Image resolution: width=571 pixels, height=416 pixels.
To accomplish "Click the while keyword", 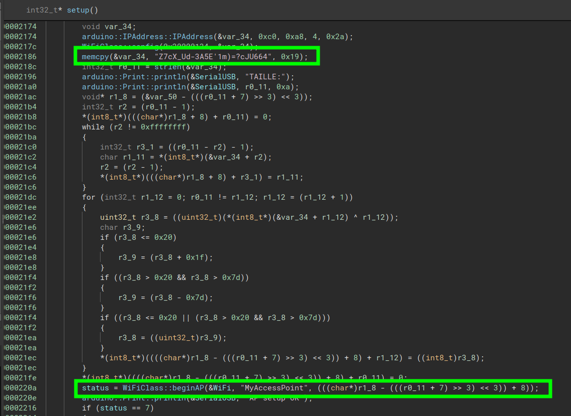I will tap(93, 127).
